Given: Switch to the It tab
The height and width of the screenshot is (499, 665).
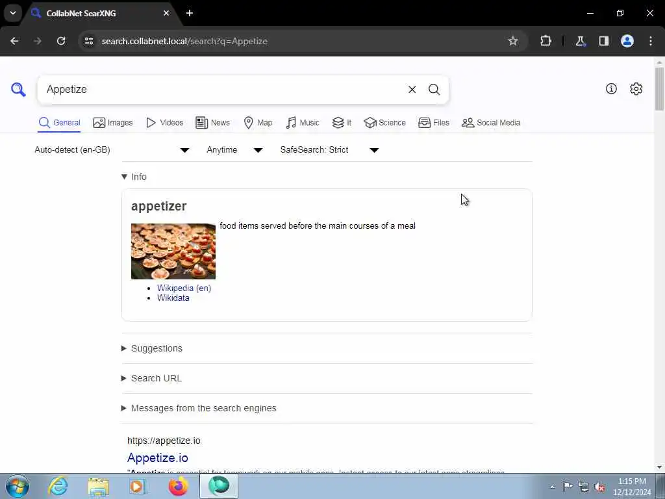Looking at the screenshot, I should (342, 123).
